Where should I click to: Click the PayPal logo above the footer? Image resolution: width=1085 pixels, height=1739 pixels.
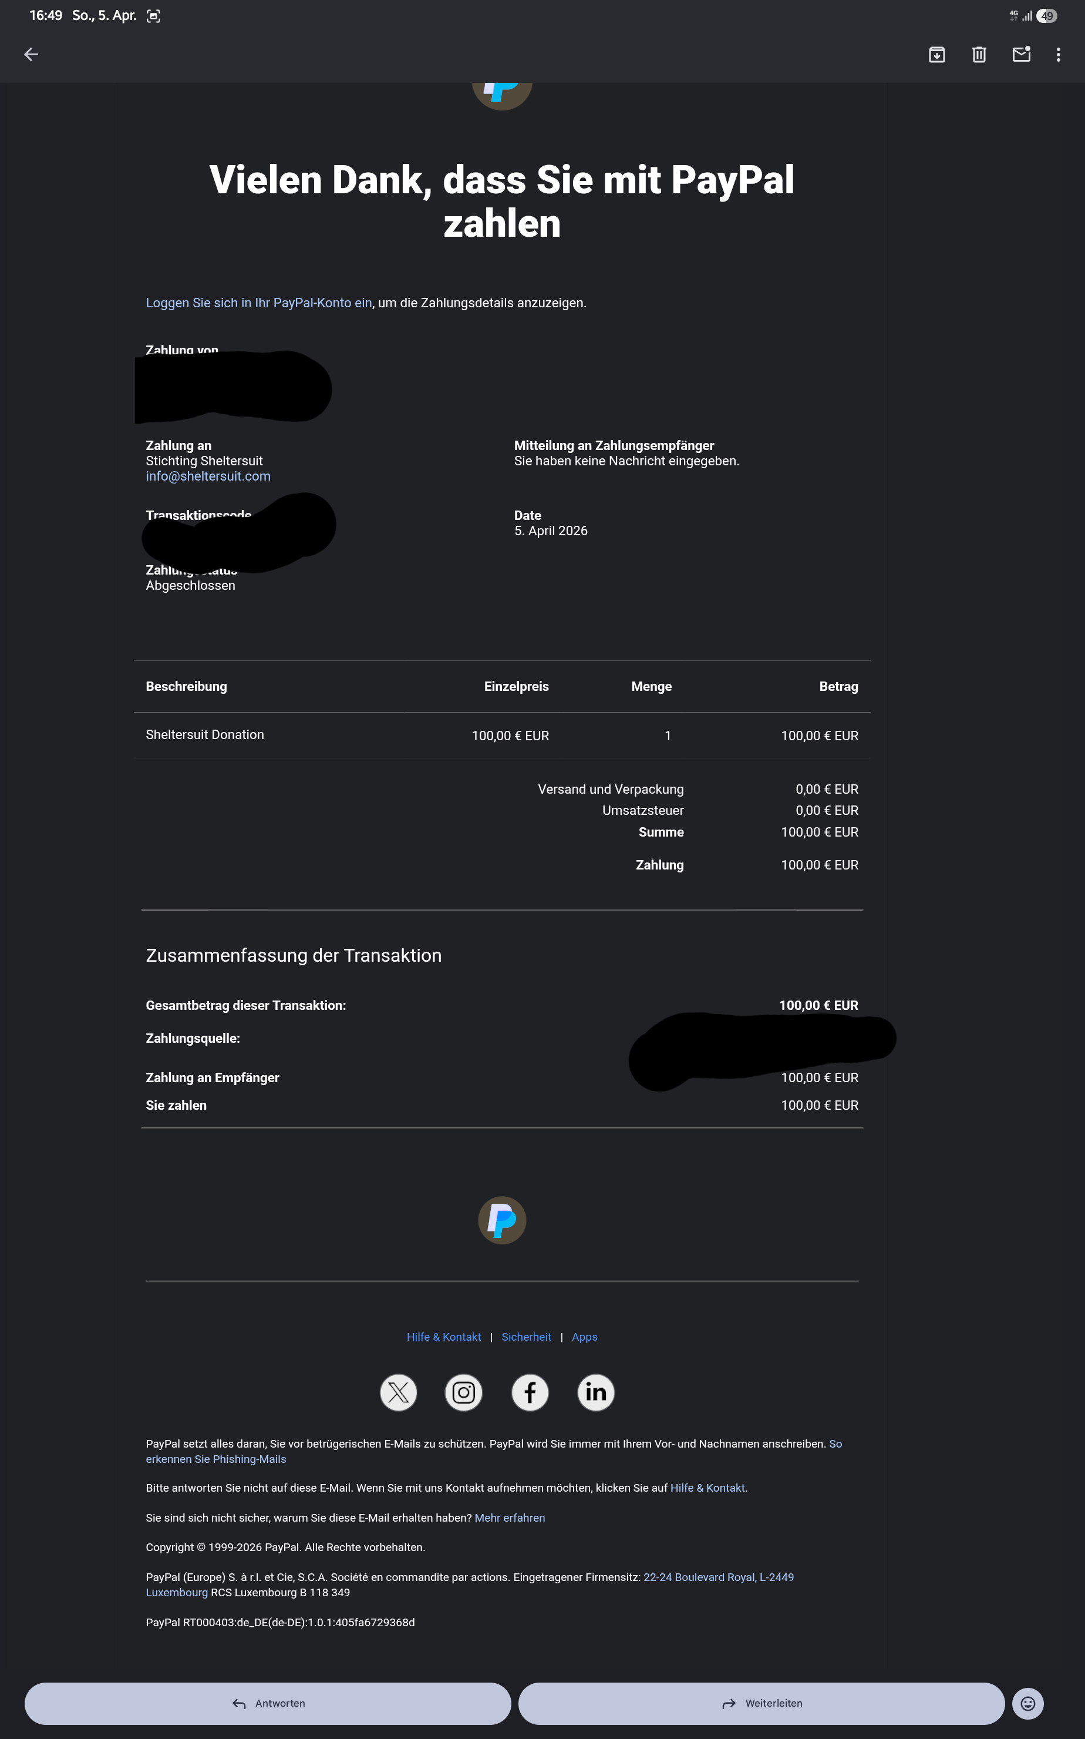[x=501, y=1220]
